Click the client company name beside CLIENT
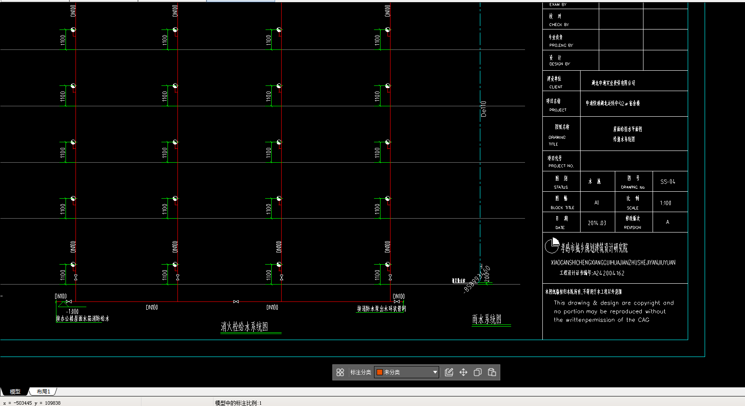This screenshot has height=406, width=745. coord(614,83)
